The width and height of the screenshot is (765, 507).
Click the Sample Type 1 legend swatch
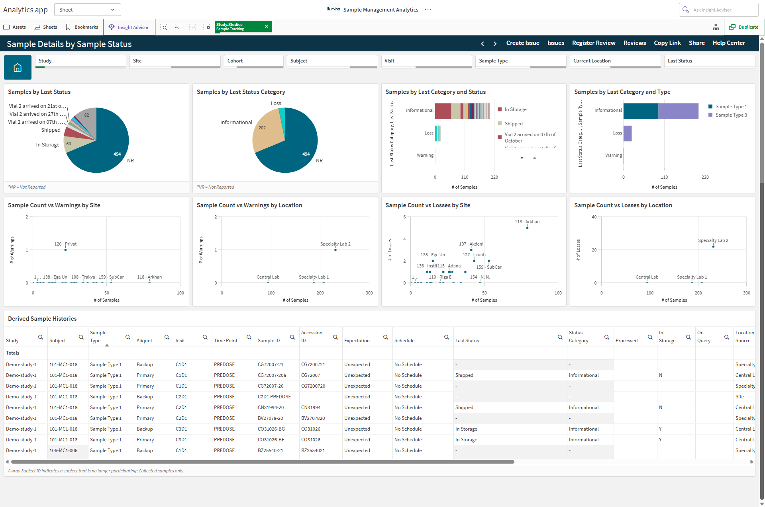coord(710,107)
